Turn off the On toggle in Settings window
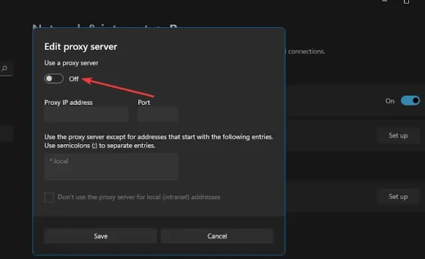The image size is (425, 259). coord(410,101)
